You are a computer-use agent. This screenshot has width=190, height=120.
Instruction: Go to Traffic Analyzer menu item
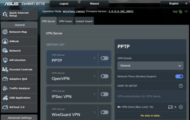click(19, 89)
